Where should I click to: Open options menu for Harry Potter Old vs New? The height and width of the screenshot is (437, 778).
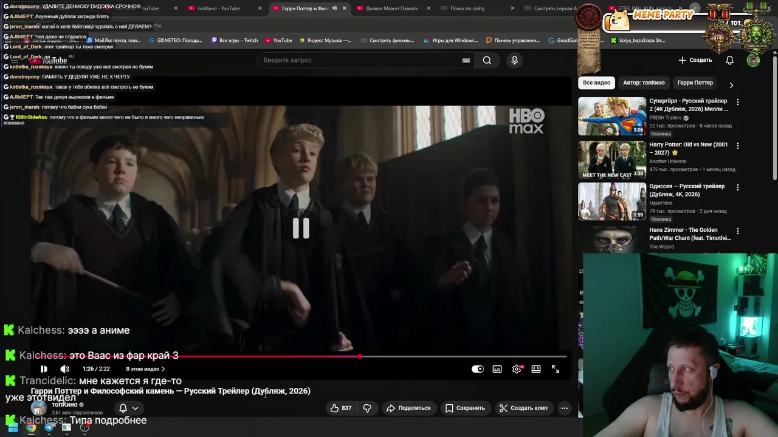(737, 146)
